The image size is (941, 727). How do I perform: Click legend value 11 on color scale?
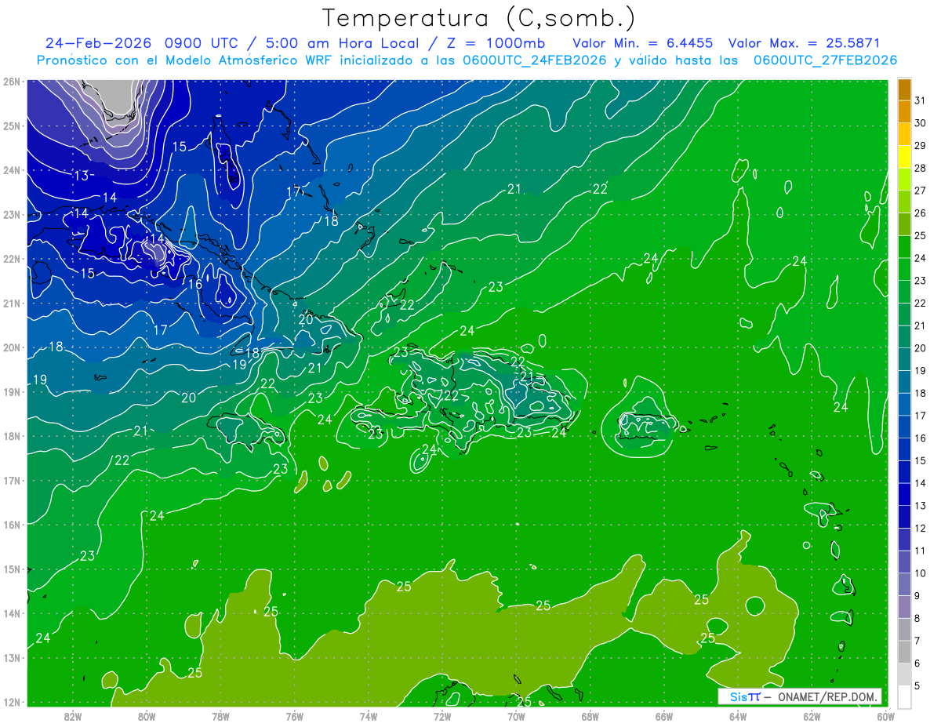[x=921, y=551]
